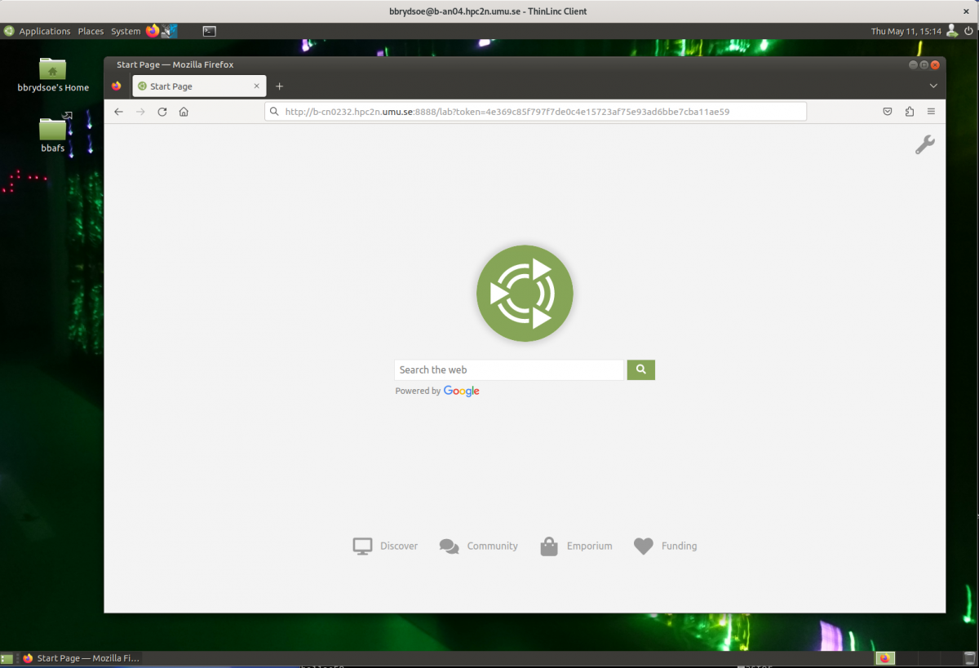Open the System menu
The width and height of the screenshot is (979, 668).
126,31
